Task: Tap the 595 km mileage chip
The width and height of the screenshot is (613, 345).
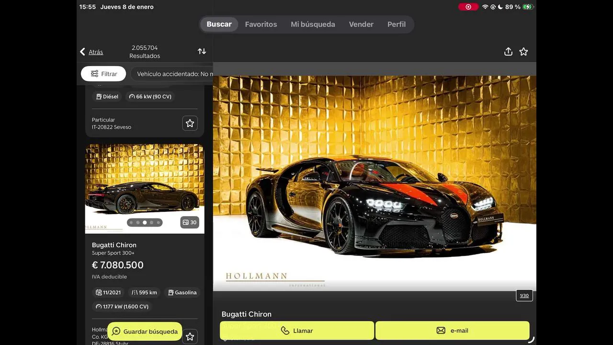Action: [x=144, y=292]
